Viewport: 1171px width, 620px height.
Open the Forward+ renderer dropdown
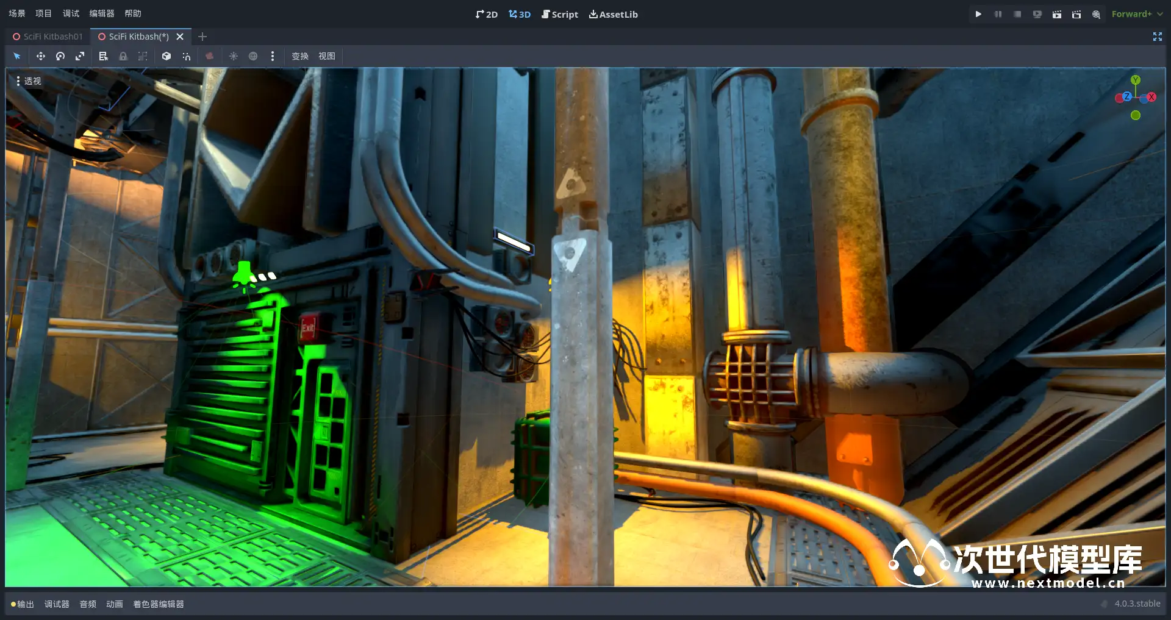coord(1137,14)
